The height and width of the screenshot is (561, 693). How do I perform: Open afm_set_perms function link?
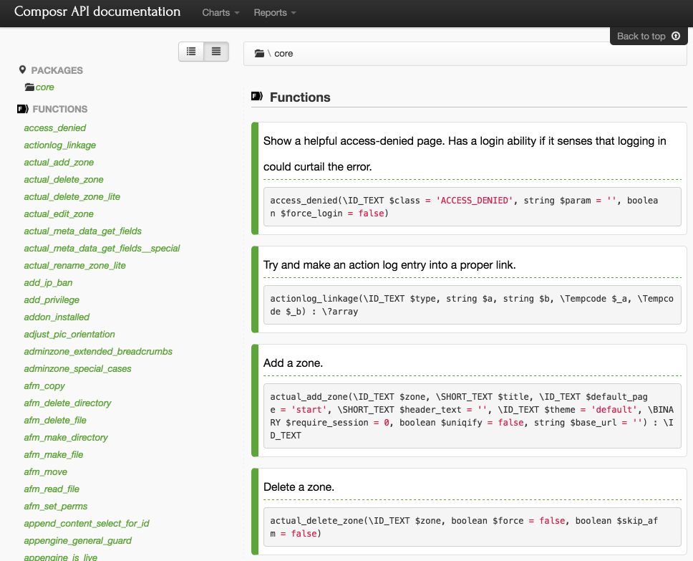[56, 507]
